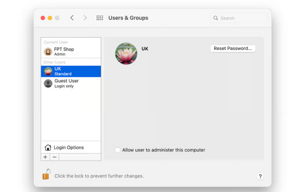Click into the Search field
The height and width of the screenshot is (192, 288).
click(238, 18)
